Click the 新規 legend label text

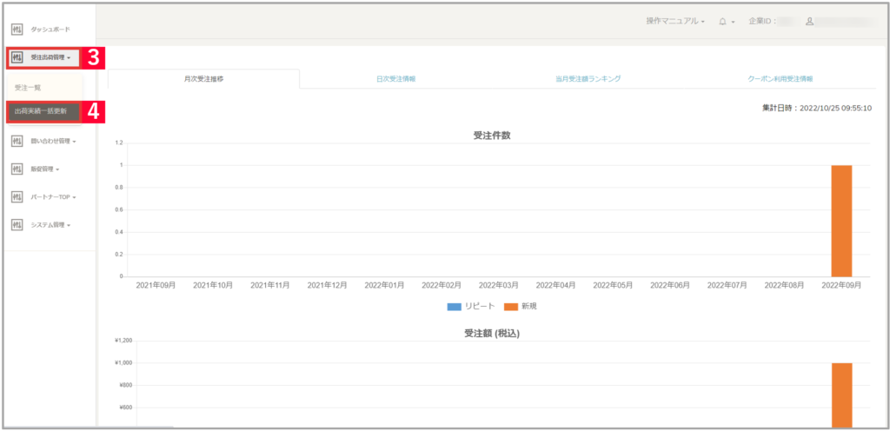[529, 306]
